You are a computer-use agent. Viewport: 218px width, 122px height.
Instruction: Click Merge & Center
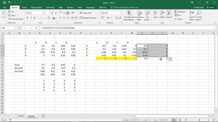pos(88,18)
